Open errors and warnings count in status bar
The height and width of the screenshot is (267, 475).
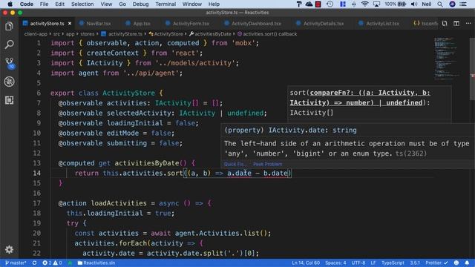(52, 263)
